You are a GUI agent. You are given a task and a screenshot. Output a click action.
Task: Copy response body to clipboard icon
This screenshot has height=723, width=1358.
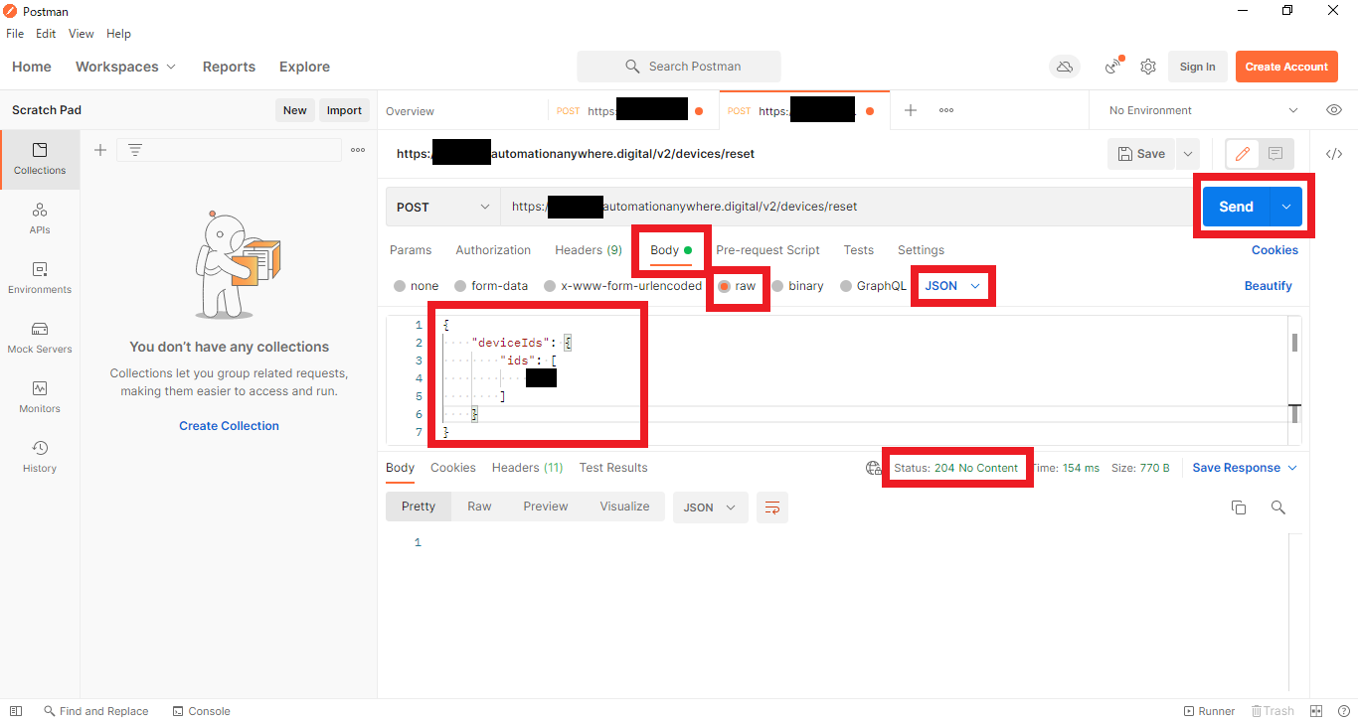[x=1239, y=507]
